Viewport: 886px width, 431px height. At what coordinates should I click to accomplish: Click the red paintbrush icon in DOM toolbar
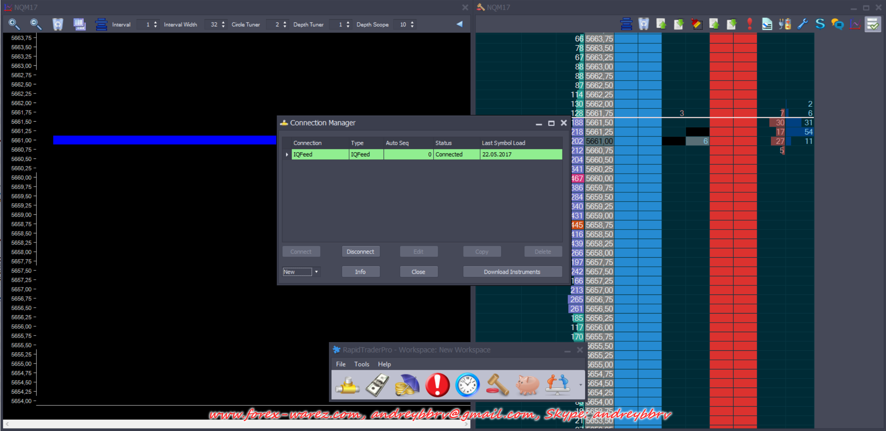tap(697, 24)
